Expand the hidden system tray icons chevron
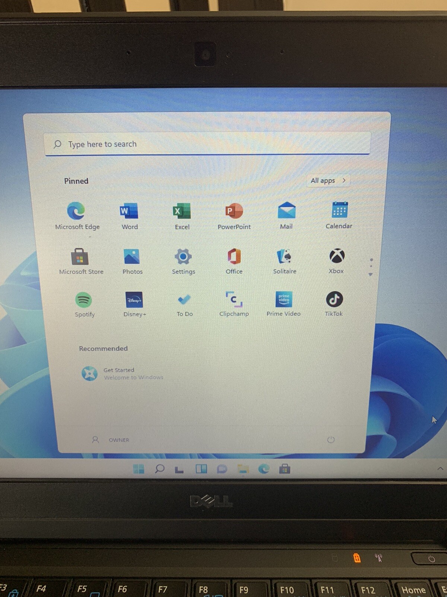The height and width of the screenshot is (597, 447). (x=440, y=468)
